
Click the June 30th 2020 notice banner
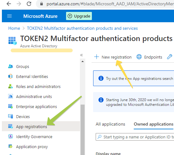click(134, 102)
